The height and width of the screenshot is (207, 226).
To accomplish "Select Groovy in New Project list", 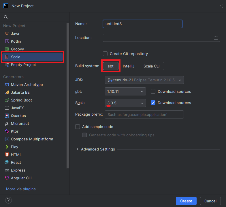I will pyautogui.click(x=32, y=49).
